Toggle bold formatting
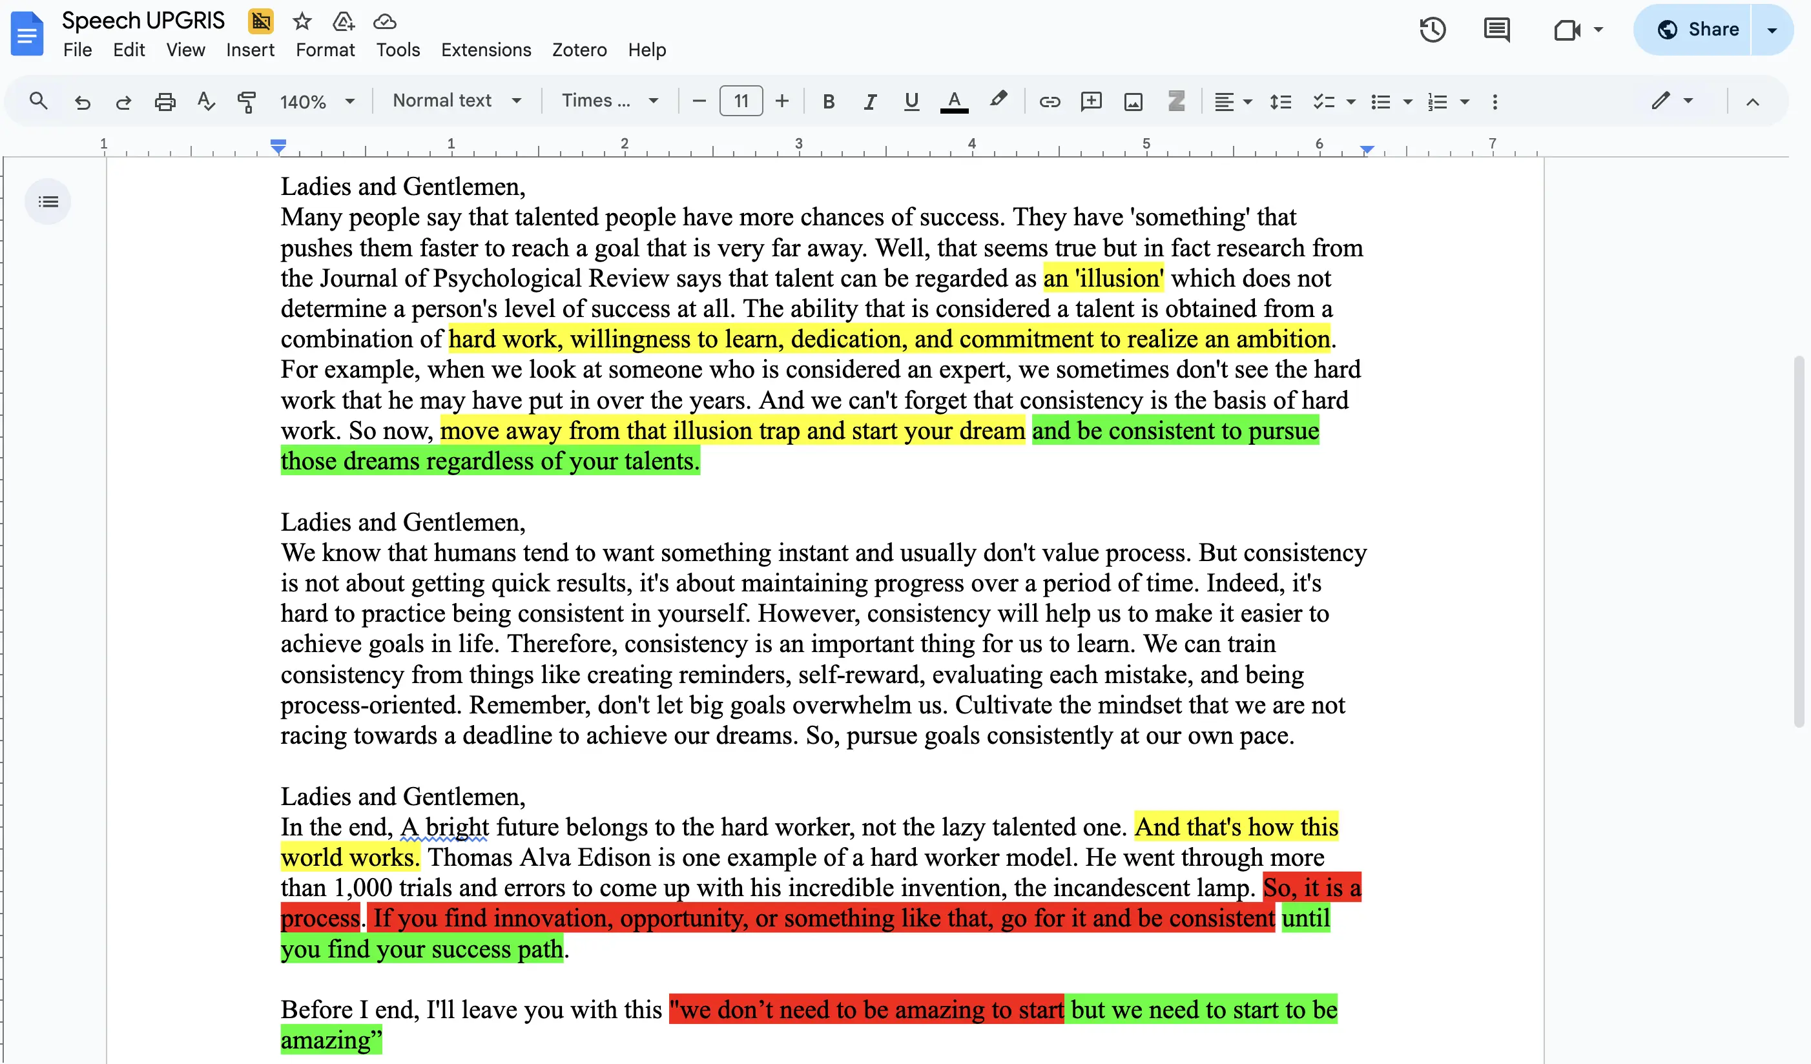The width and height of the screenshot is (1811, 1064). 828,101
